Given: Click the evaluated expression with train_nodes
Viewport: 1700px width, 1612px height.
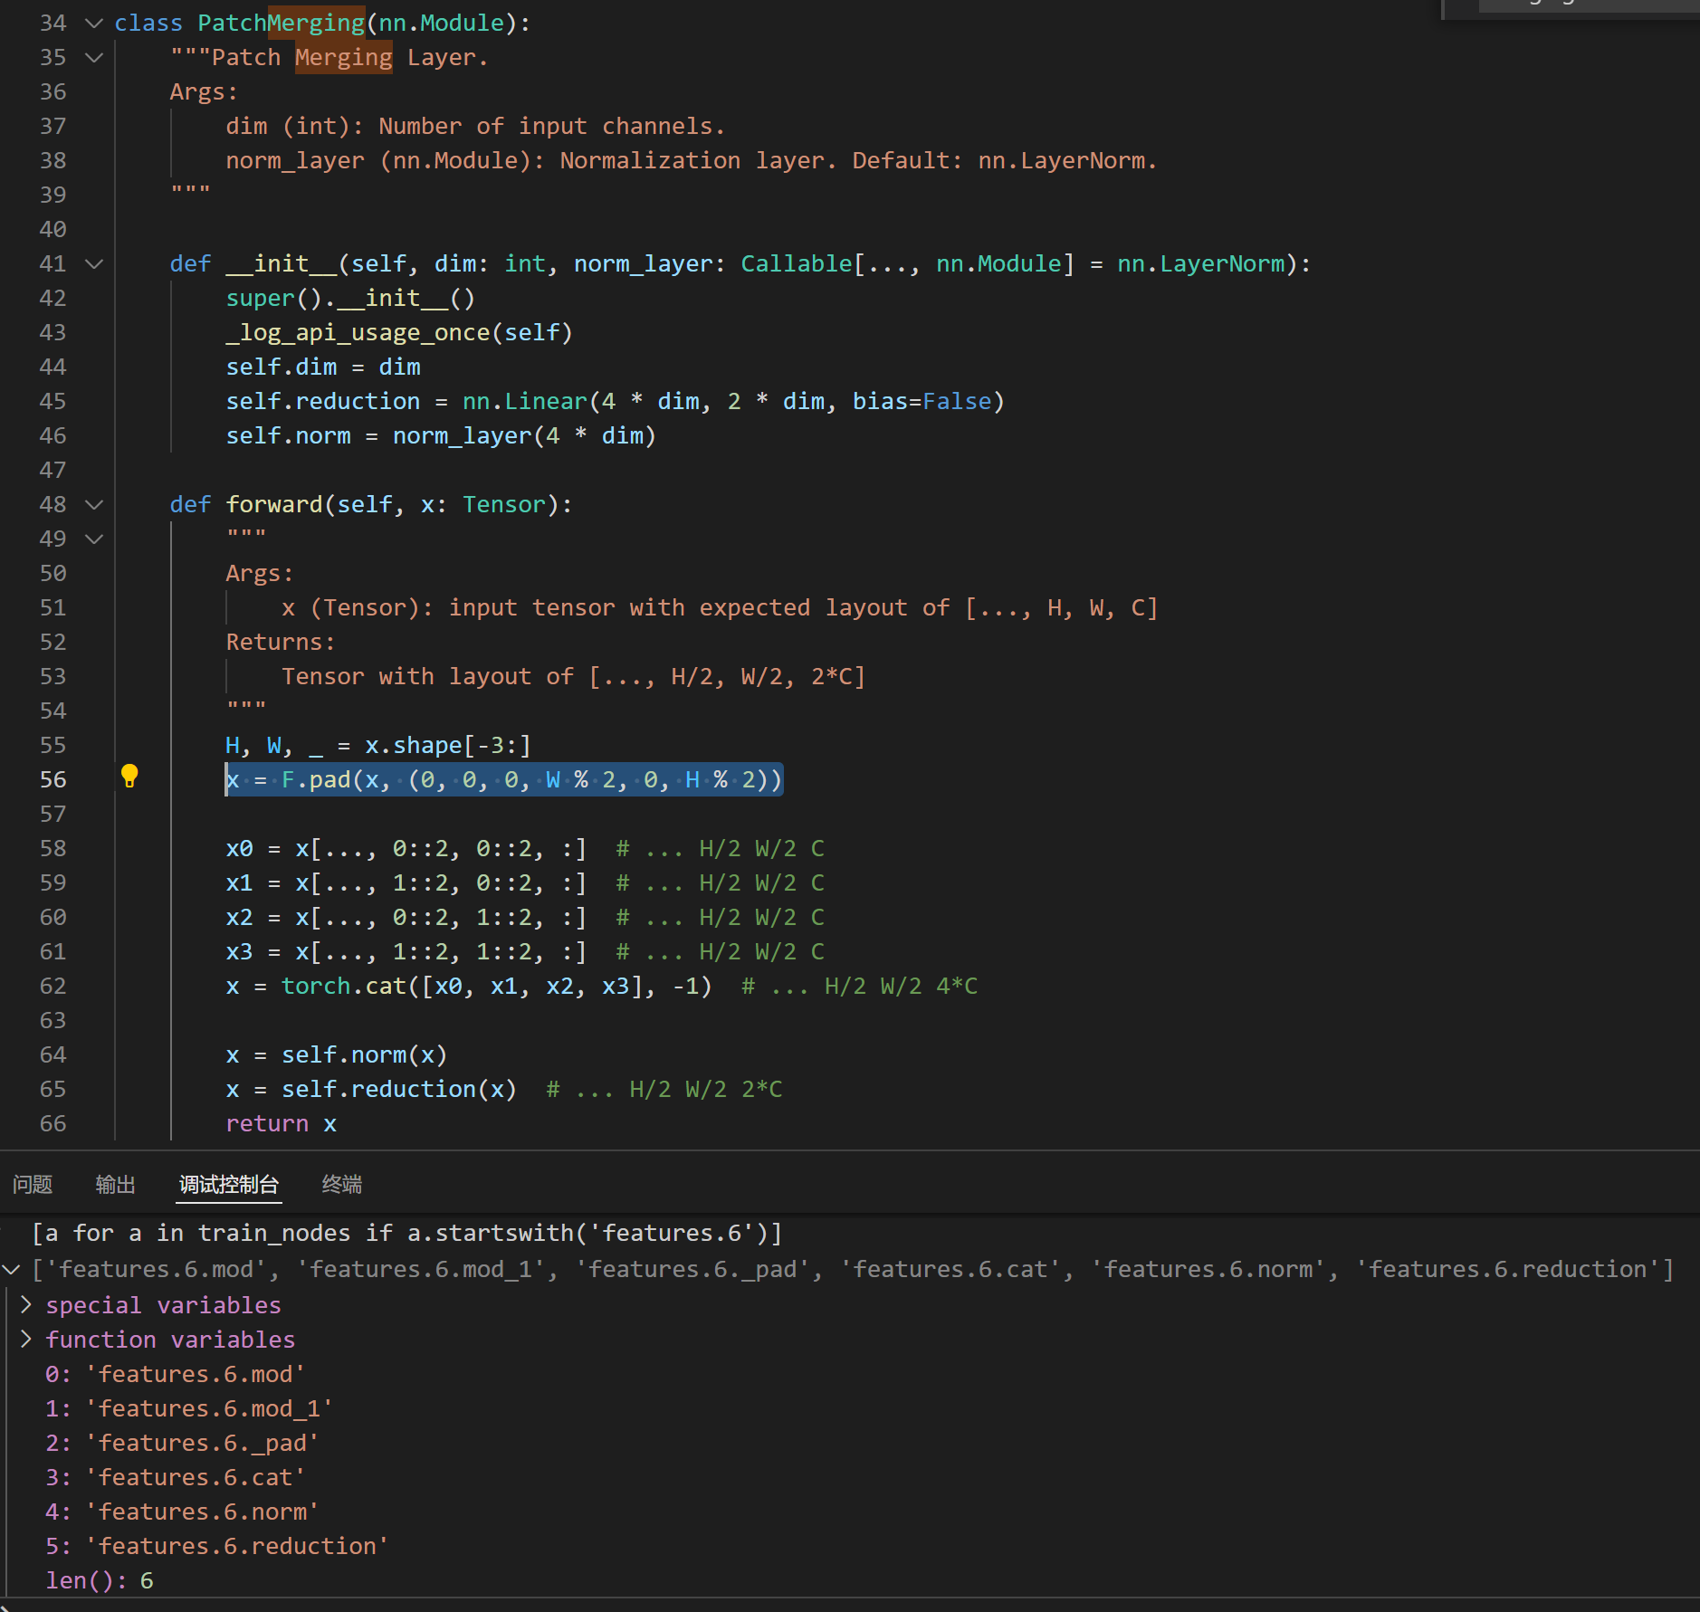Looking at the screenshot, I should click(406, 1233).
